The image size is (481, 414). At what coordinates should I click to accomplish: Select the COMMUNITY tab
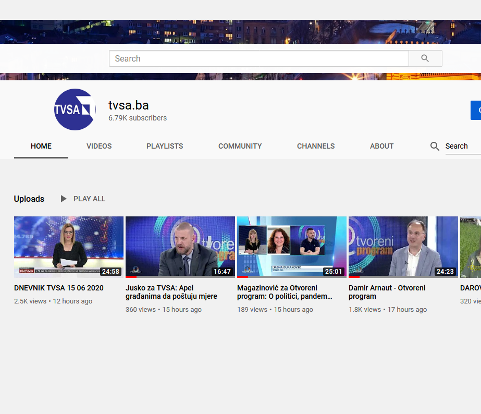click(240, 146)
